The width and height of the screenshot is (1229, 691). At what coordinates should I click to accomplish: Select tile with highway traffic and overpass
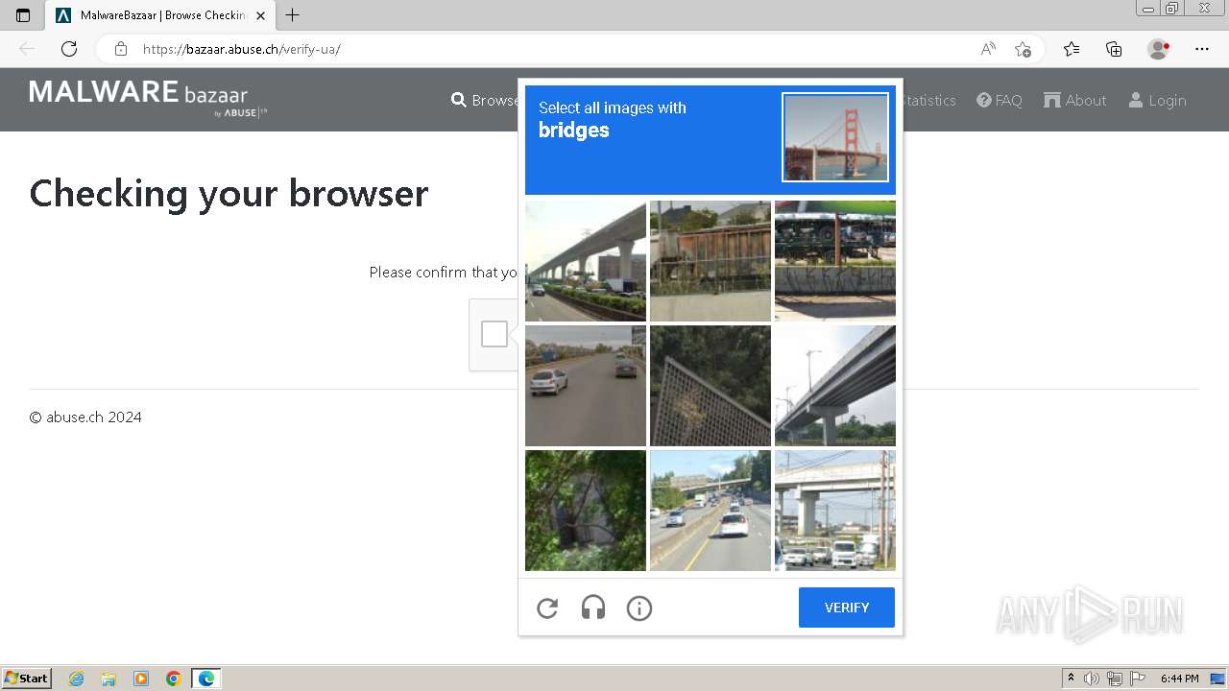pos(711,511)
